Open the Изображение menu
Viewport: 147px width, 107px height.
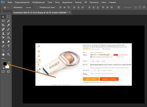(39, 2)
